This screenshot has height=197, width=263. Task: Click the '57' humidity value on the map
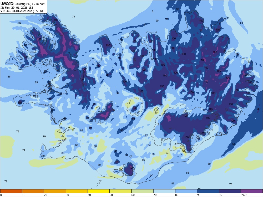click(184, 151)
